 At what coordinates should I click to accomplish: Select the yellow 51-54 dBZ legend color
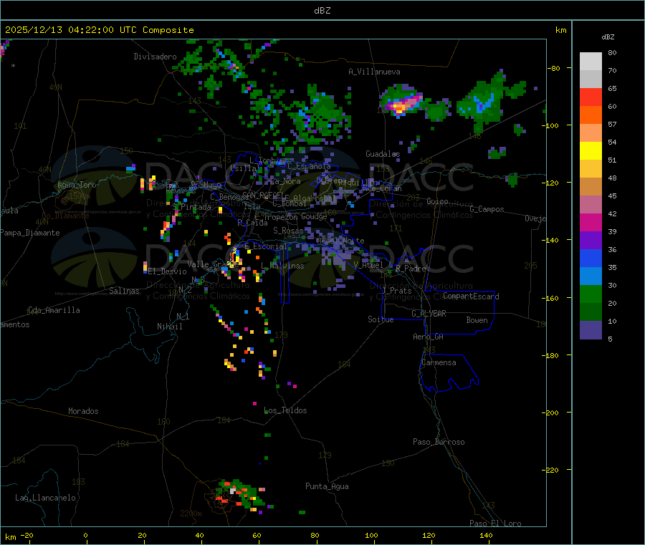(x=591, y=151)
